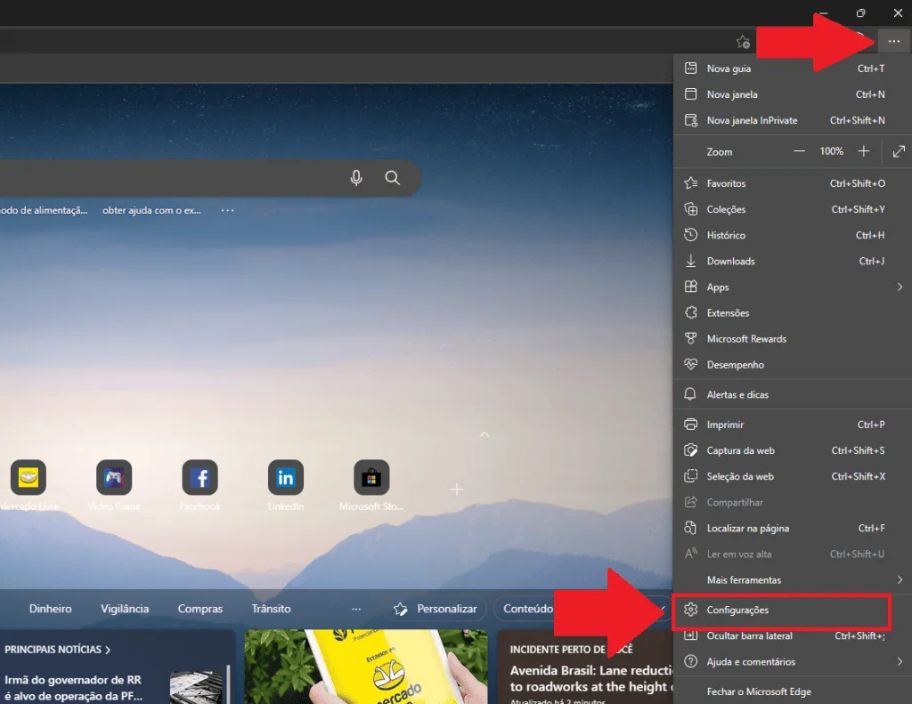The image size is (912, 704).
Task: Open the Microsoft Store shortcut tile
Action: tap(371, 478)
